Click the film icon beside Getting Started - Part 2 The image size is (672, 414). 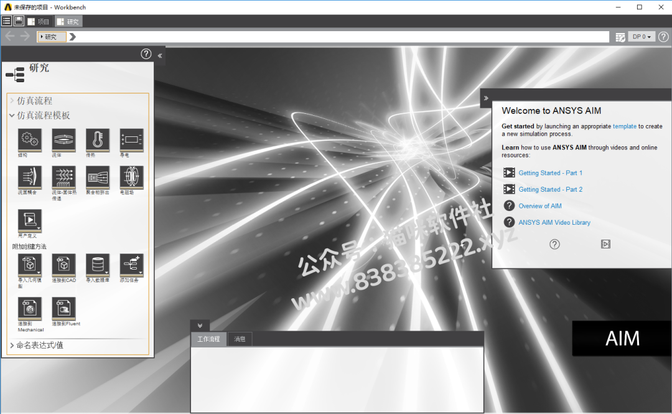click(509, 189)
